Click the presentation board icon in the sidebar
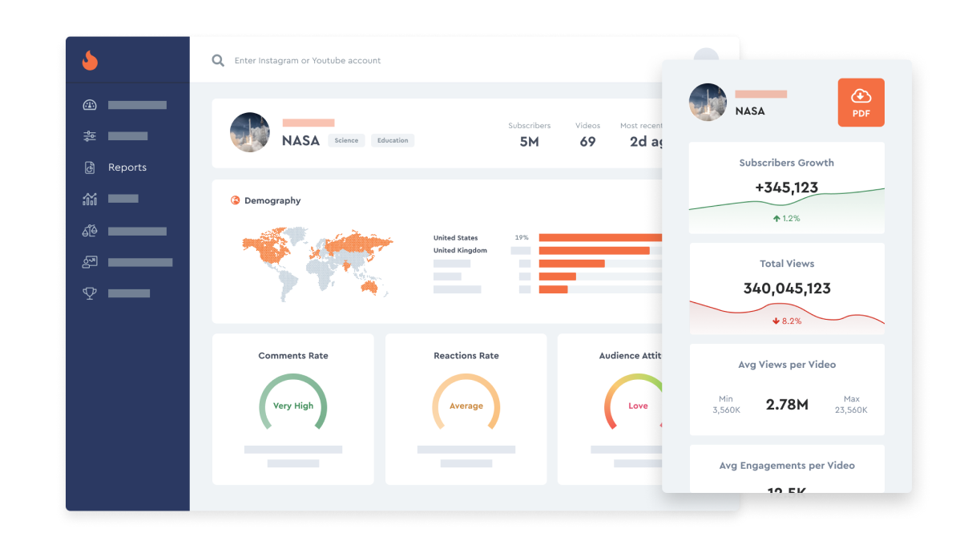Screen dimensions: 980x553 tap(90, 262)
